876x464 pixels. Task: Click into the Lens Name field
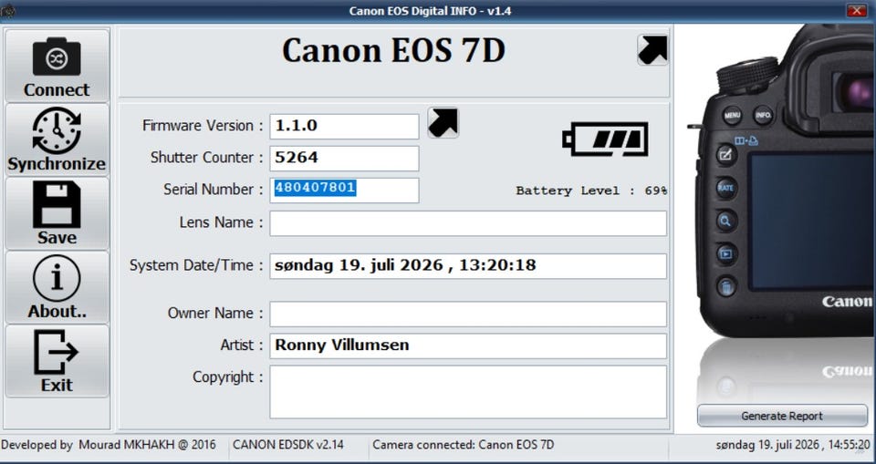click(x=468, y=222)
